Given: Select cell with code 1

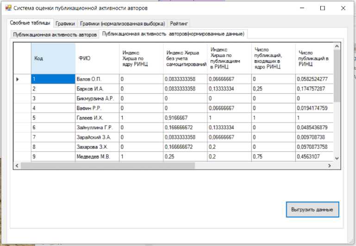Looking at the screenshot, I should point(53,79).
